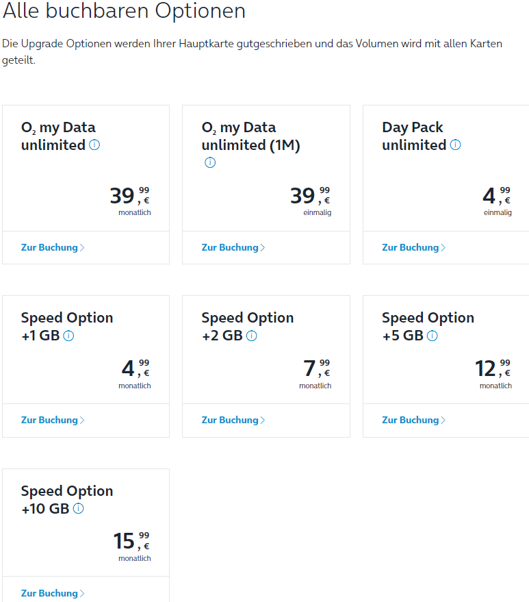Click the 39,99 € monatlich price
Viewport: 529px width, 602px height.
[130, 201]
